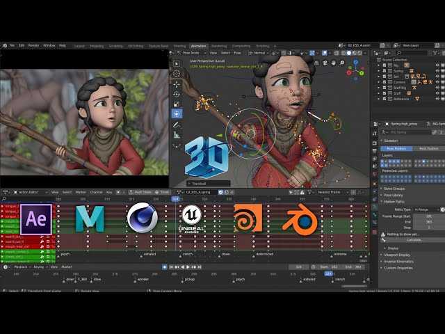The height and width of the screenshot is (334, 445).
Task: Play the animation in reverse
Action: click(182, 267)
